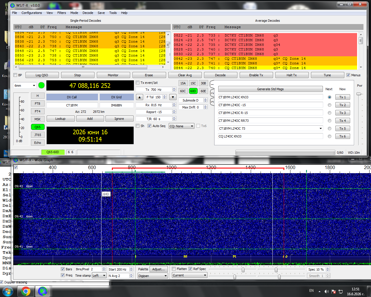Viewport: 371px width, 297px height.
Task: Click the Enable Tx button
Action: [256, 75]
